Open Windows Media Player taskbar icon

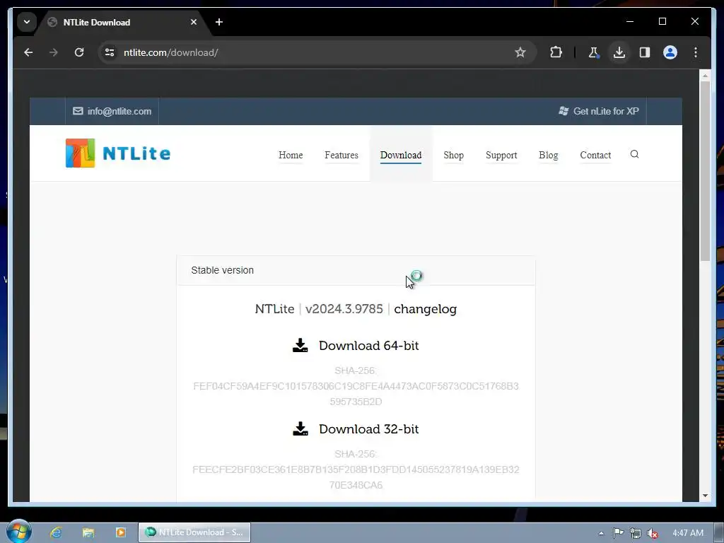pyautogui.click(x=121, y=532)
